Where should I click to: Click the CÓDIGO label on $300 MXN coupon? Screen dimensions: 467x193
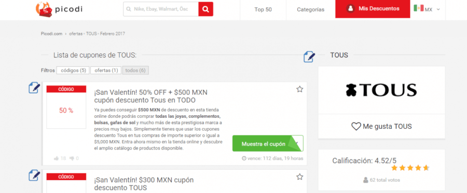(x=66, y=176)
